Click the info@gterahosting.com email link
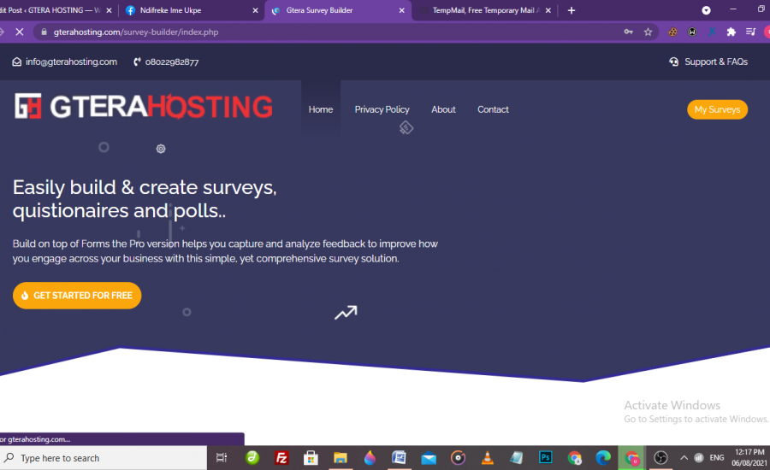The width and height of the screenshot is (770, 470). pos(65,62)
